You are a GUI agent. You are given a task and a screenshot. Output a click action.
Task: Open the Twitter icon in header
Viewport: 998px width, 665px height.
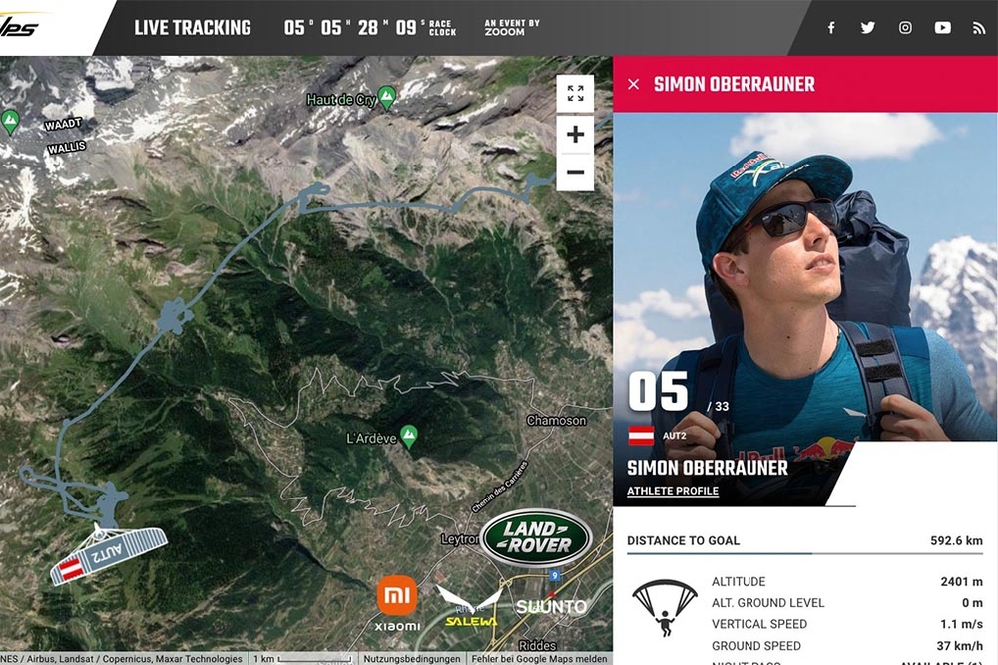(x=868, y=27)
